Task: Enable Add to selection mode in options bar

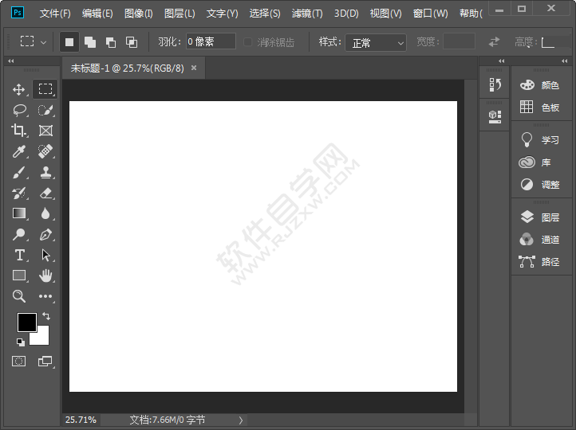Action: point(89,42)
